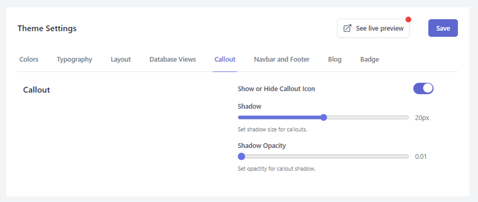Viewport: 478px width, 202px height.
Task: Click the Save button
Action: coord(443,28)
